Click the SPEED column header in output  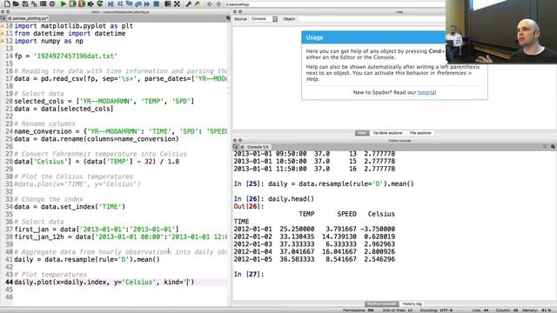[346, 214]
